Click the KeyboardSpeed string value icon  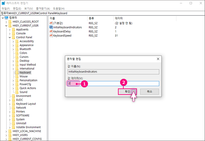(x=51, y=36)
